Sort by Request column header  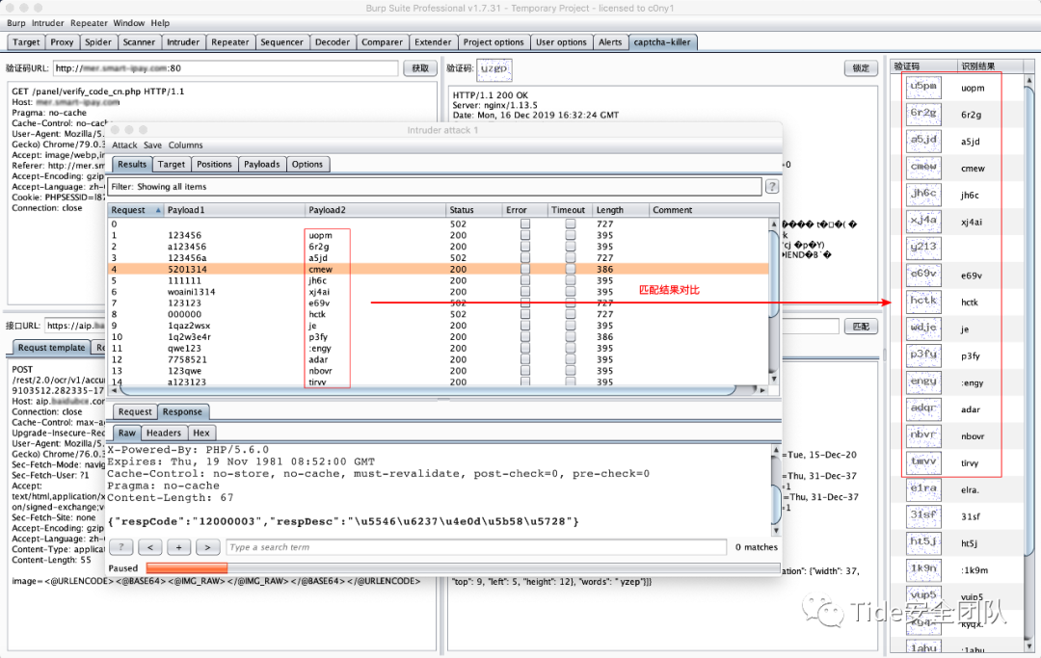(136, 210)
